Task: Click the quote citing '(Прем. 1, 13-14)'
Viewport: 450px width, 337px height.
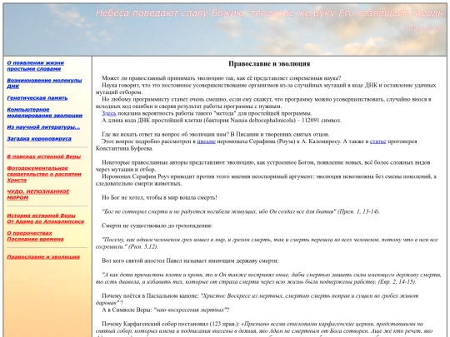Action: [241, 211]
